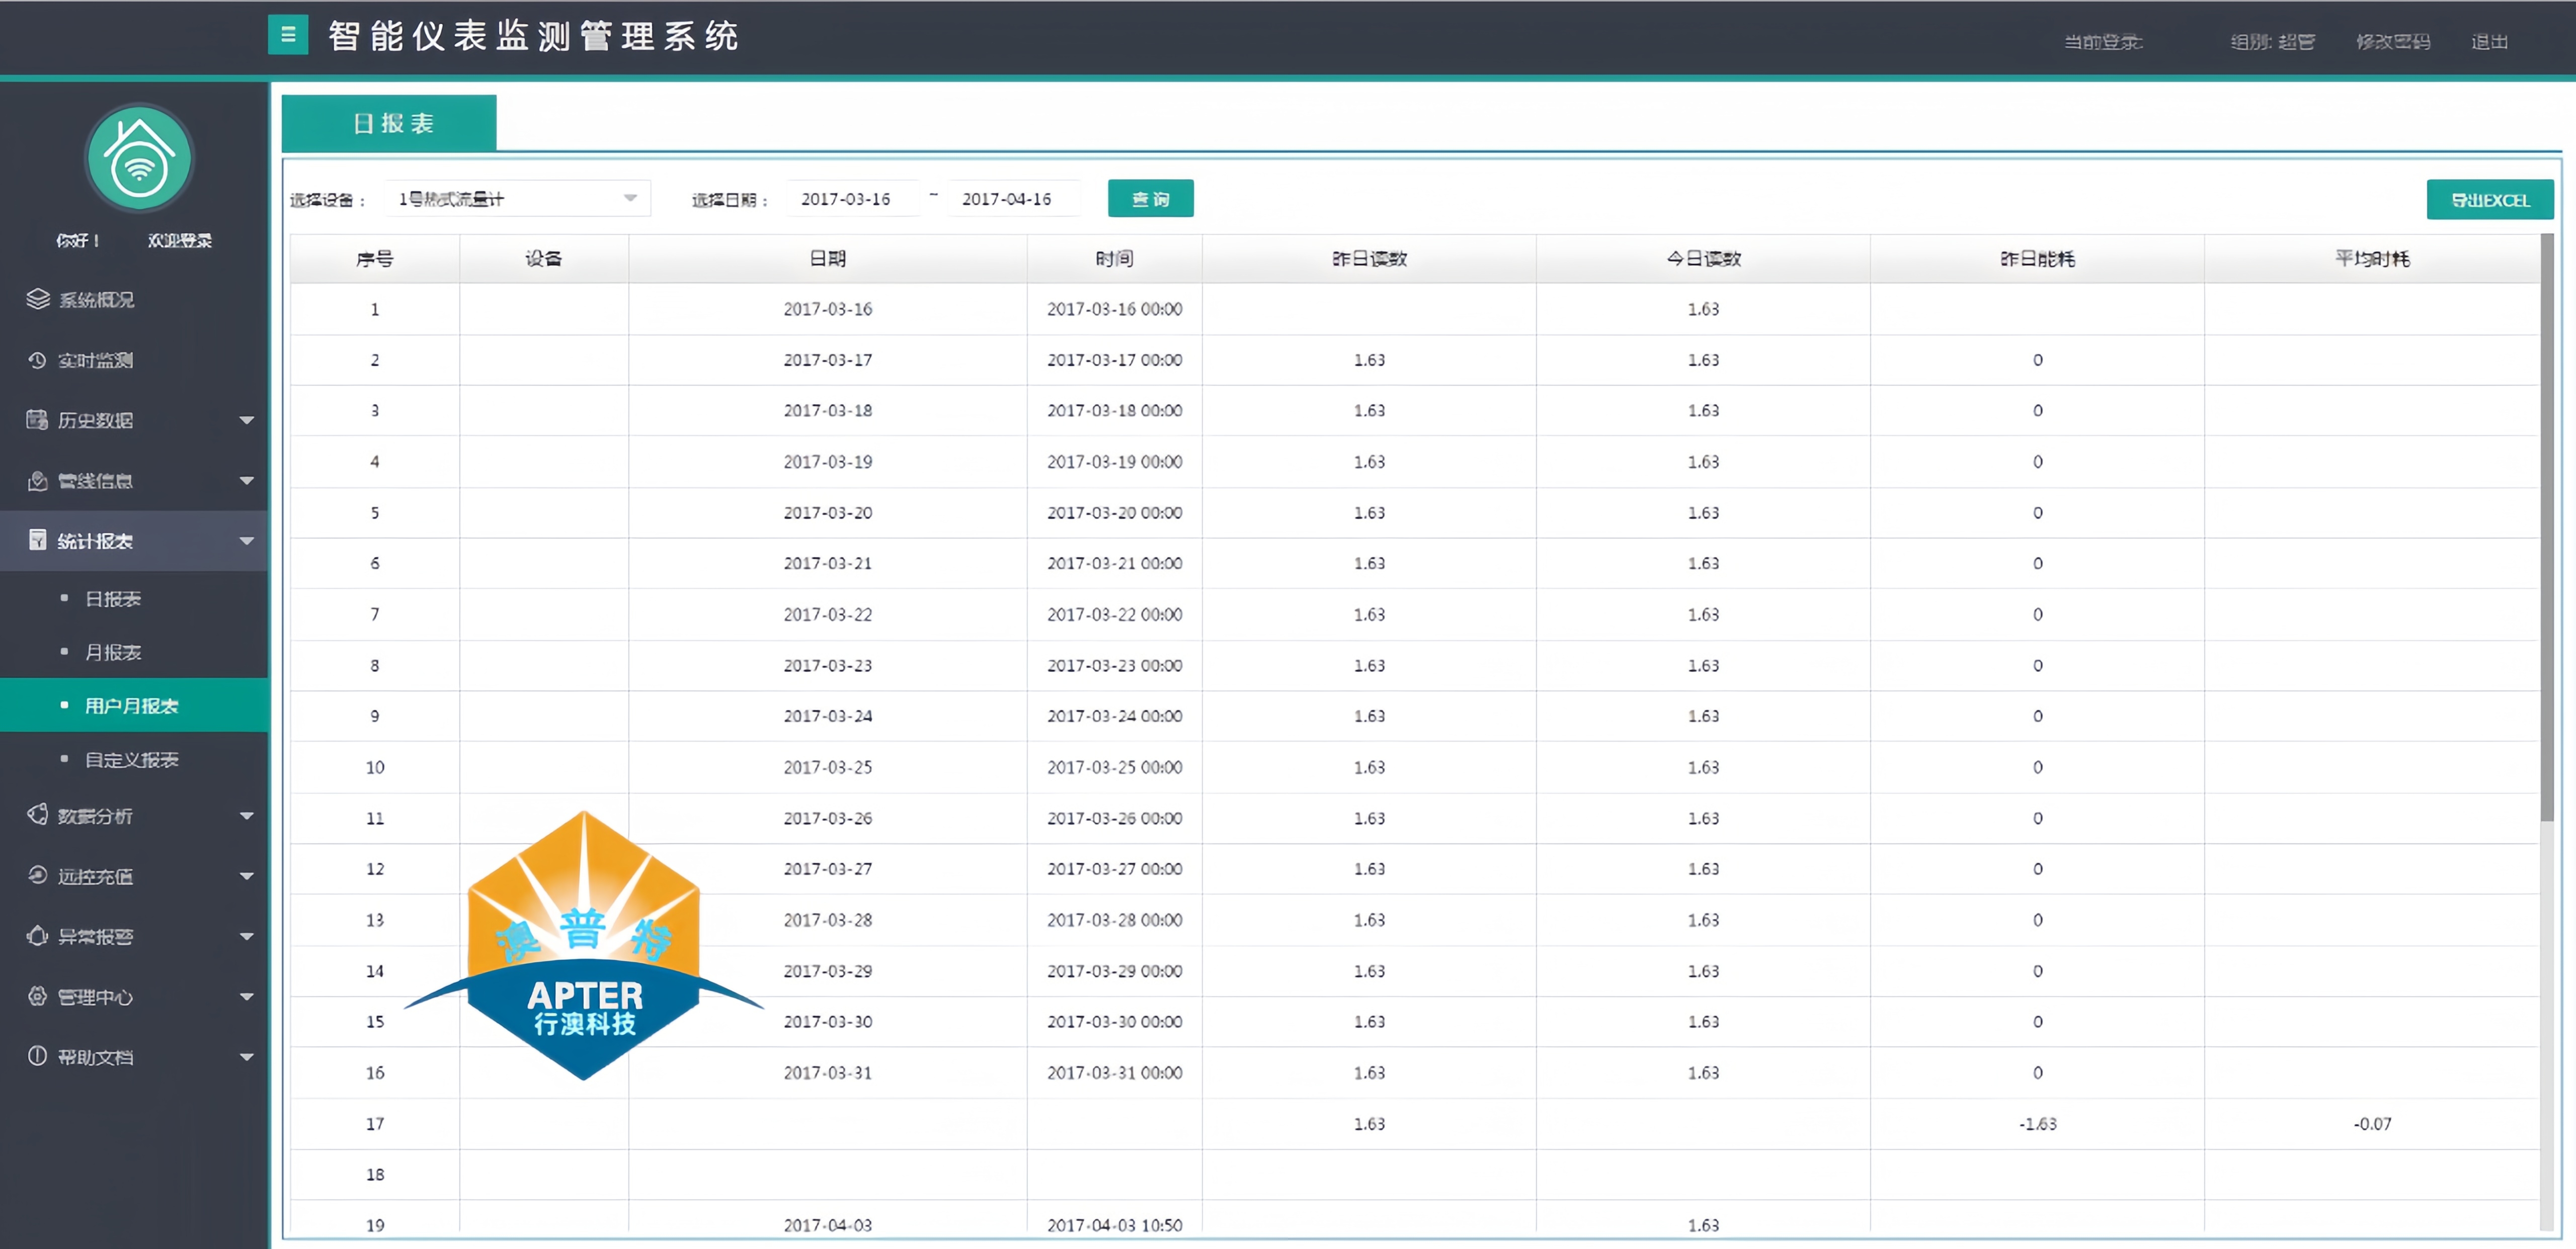Click the 历史数据 icon
Viewport: 2576px width, 1249px height.
pos(38,420)
